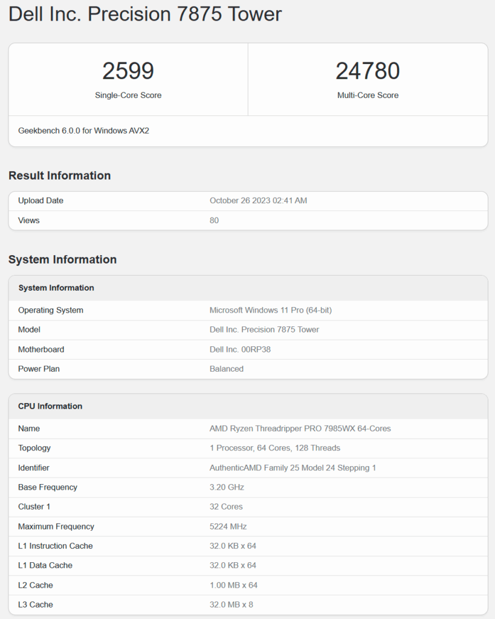The image size is (495, 619).
Task: Click the Upload Date label
Action: coord(40,201)
